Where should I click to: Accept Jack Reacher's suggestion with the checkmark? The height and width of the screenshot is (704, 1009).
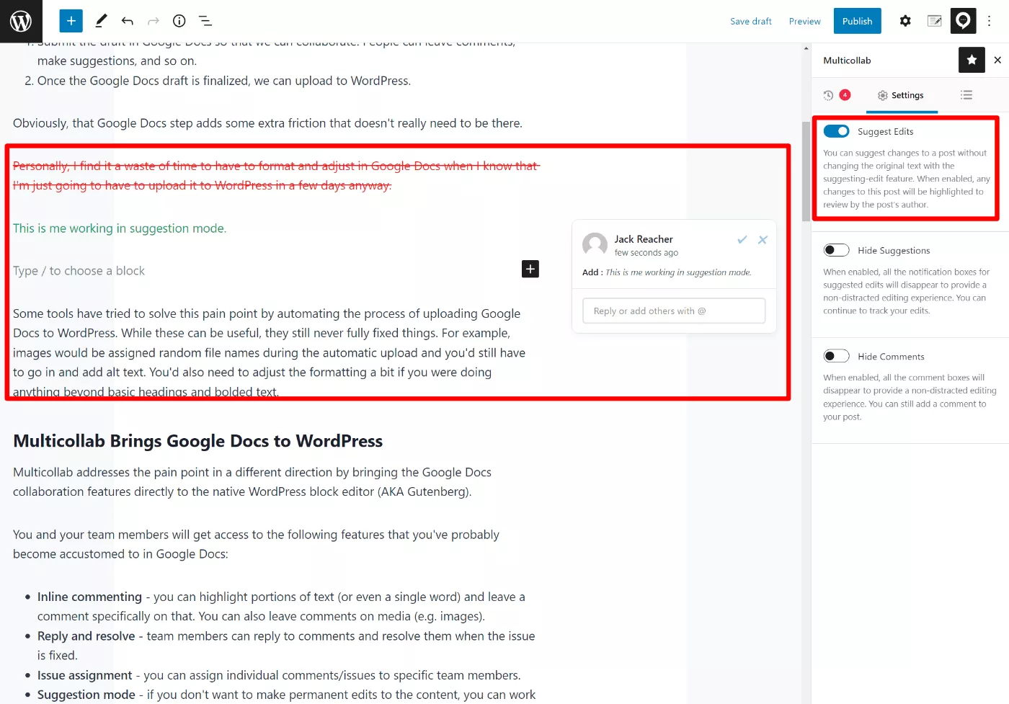(742, 240)
